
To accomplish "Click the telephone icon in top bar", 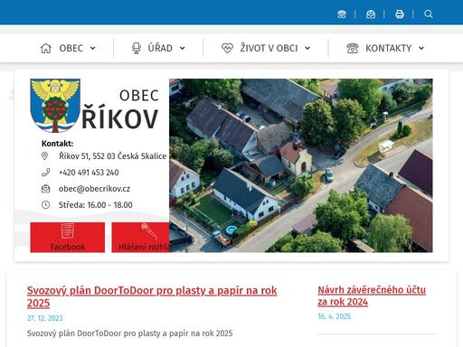I will tap(342, 14).
